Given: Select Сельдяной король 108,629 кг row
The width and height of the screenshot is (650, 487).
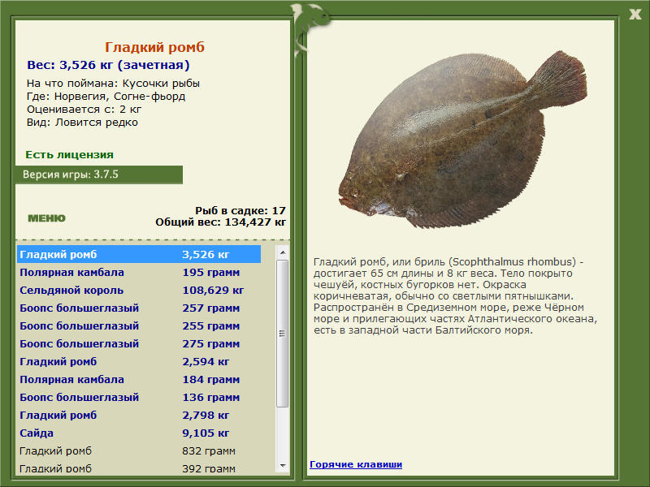Looking at the screenshot, I should 139,291.
